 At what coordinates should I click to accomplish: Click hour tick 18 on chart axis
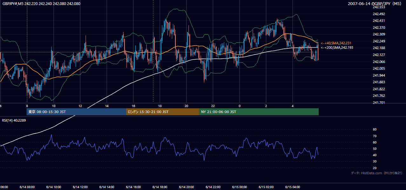[160, 106]
